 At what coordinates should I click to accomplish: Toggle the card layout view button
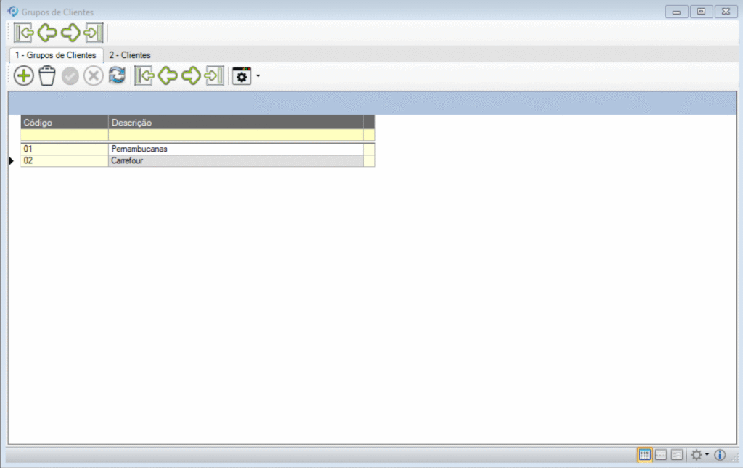[676, 455]
